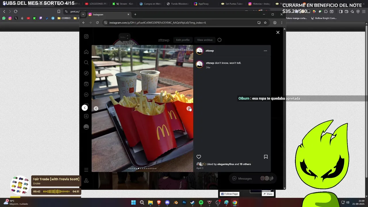Open zttzwp username in the post header
Viewport: 368px width, 207px height.
tap(210, 51)
